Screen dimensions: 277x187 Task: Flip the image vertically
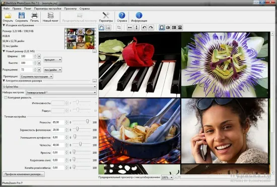[x=136, y=28]
